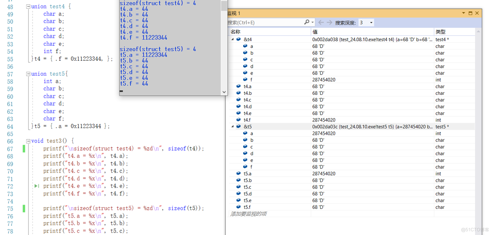
Task: Open the 搜索深度 depth combo box
Action: 366,22
